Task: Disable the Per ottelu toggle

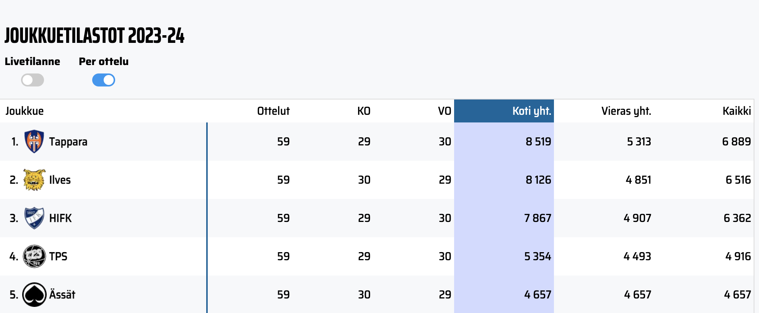Action: pos(104,80)
